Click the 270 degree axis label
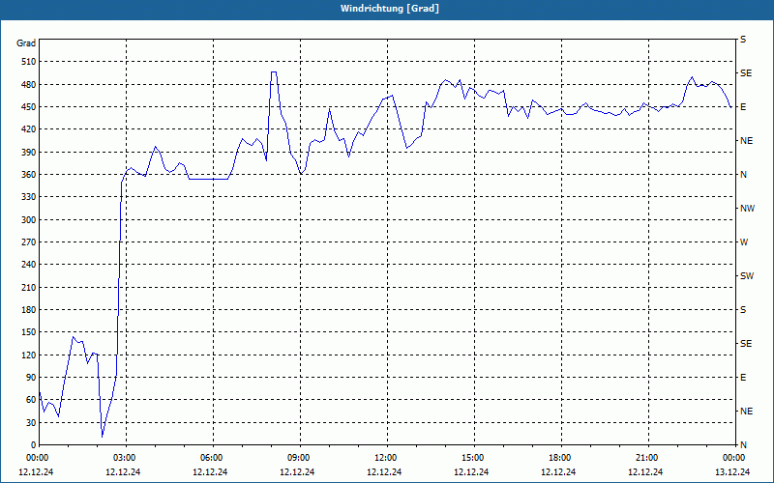Viewport: 774px width, 483px height. tap(29, 242)
